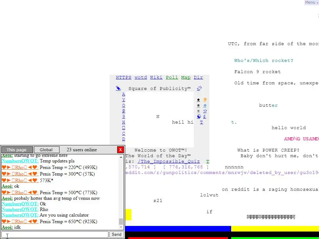The width and height of the screenshot is (319, 239).
Task: Click the 'lolwut' text
Action: coord(209,195)
